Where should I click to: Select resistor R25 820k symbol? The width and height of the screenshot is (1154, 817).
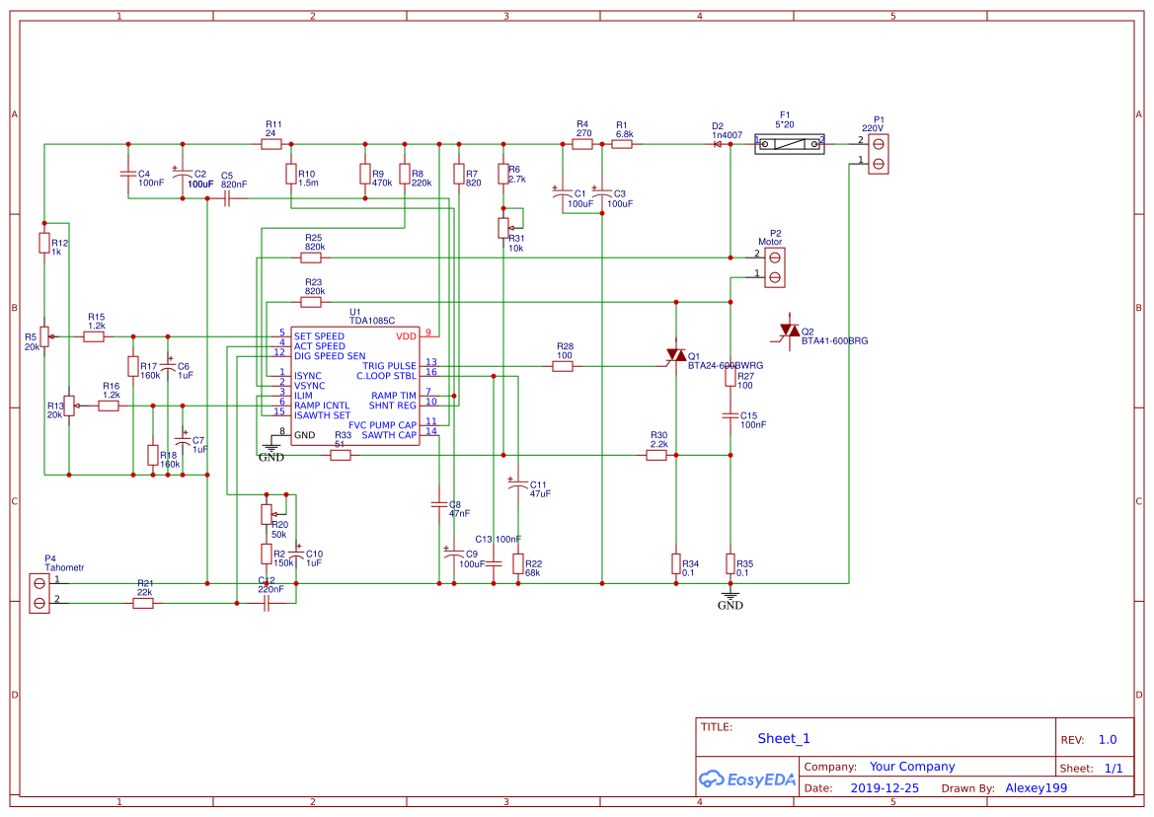(311, 258)
